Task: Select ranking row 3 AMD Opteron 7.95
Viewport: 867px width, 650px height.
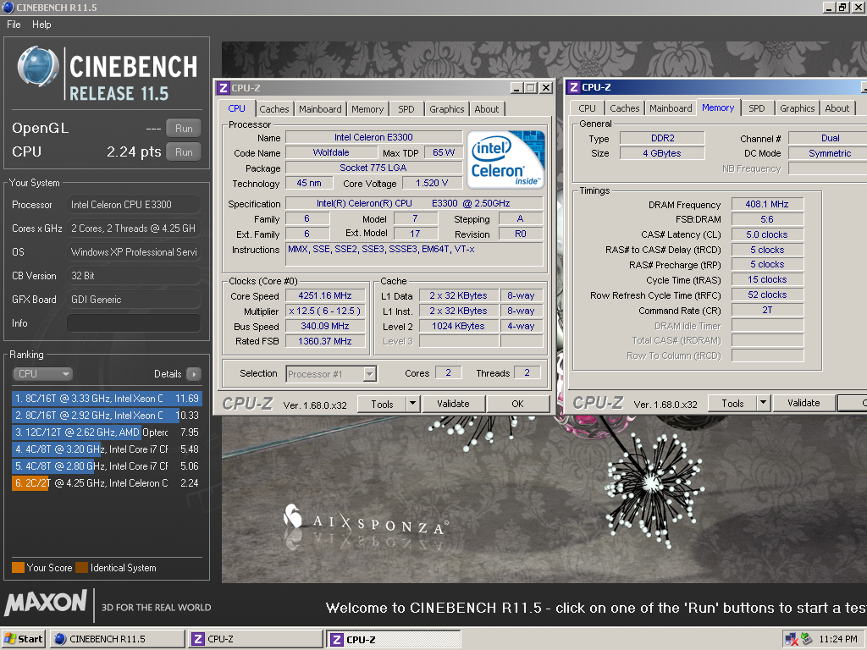Action: click(106, 432)
